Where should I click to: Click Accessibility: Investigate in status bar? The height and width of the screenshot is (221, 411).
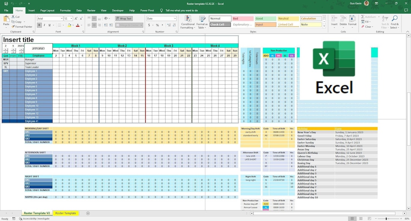[34, 219]
